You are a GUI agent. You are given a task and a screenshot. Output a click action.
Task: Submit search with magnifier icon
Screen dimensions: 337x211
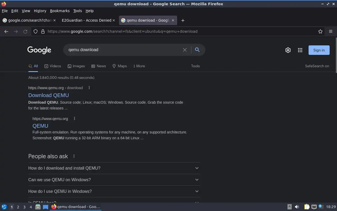(x=197, y=50)
